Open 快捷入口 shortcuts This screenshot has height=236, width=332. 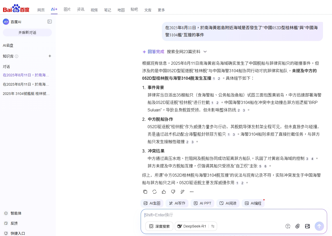(18, 233)
